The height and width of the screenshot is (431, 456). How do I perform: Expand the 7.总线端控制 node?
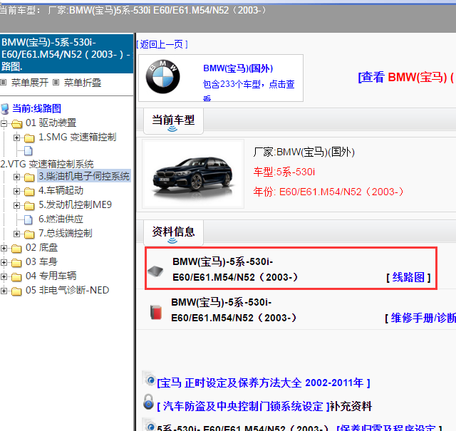point(16,234)
